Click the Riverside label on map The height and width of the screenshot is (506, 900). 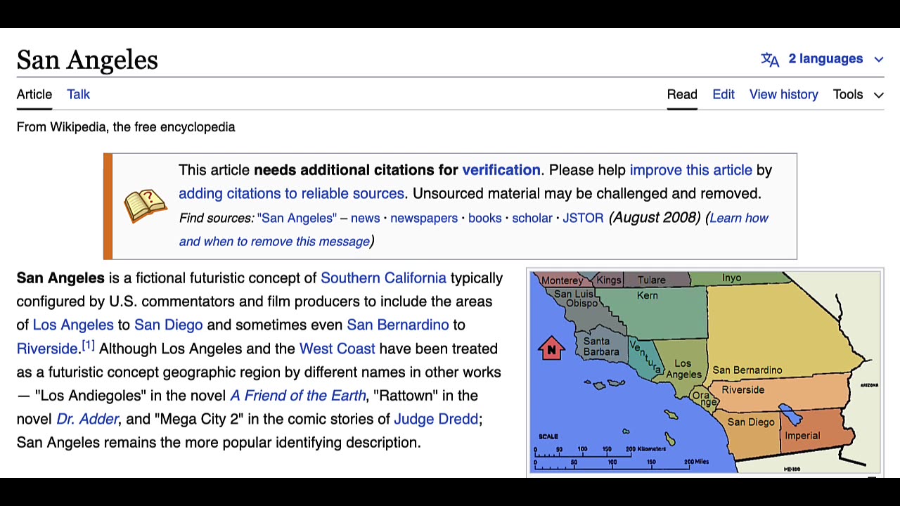742,389
